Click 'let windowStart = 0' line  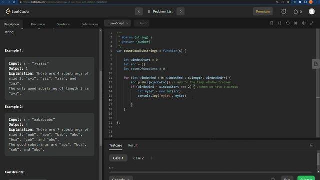click(141, 60)
